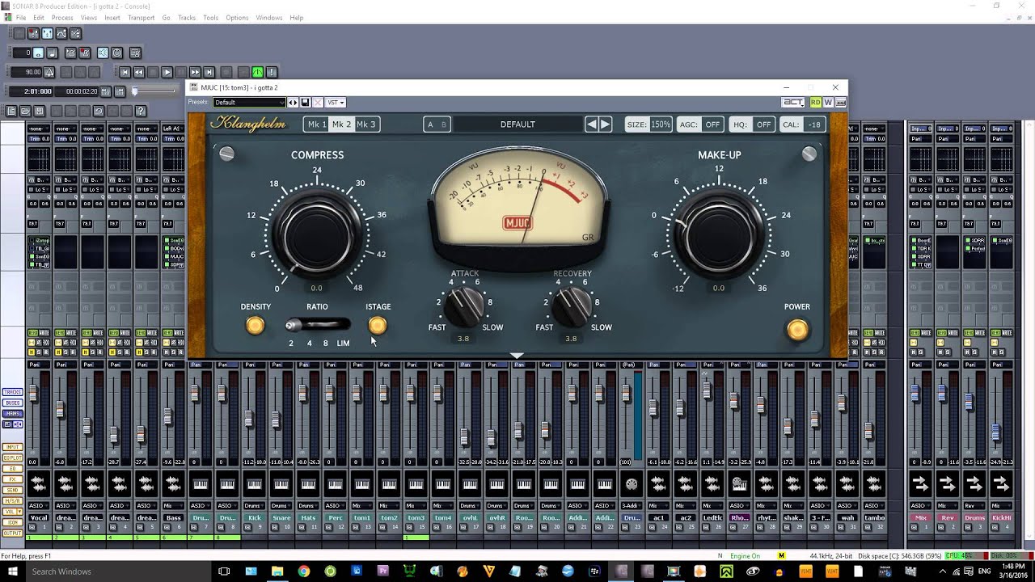Viewport: 1035px width, 582px height.
Task: Toggle the speaker audition toolbar button
Action: (103, 53)
